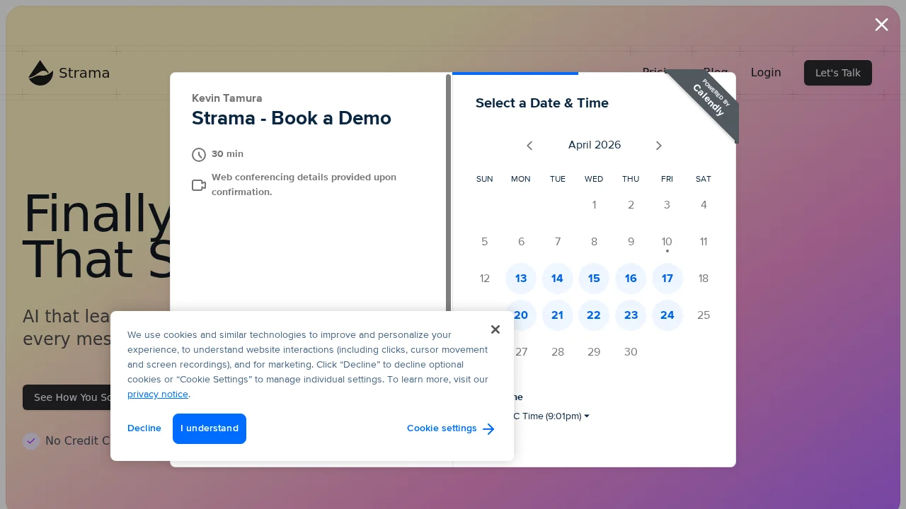Advance to May with the next-month chevron
Image resolution: width=906 pixels, height=509 pixels.
(658, 146)
